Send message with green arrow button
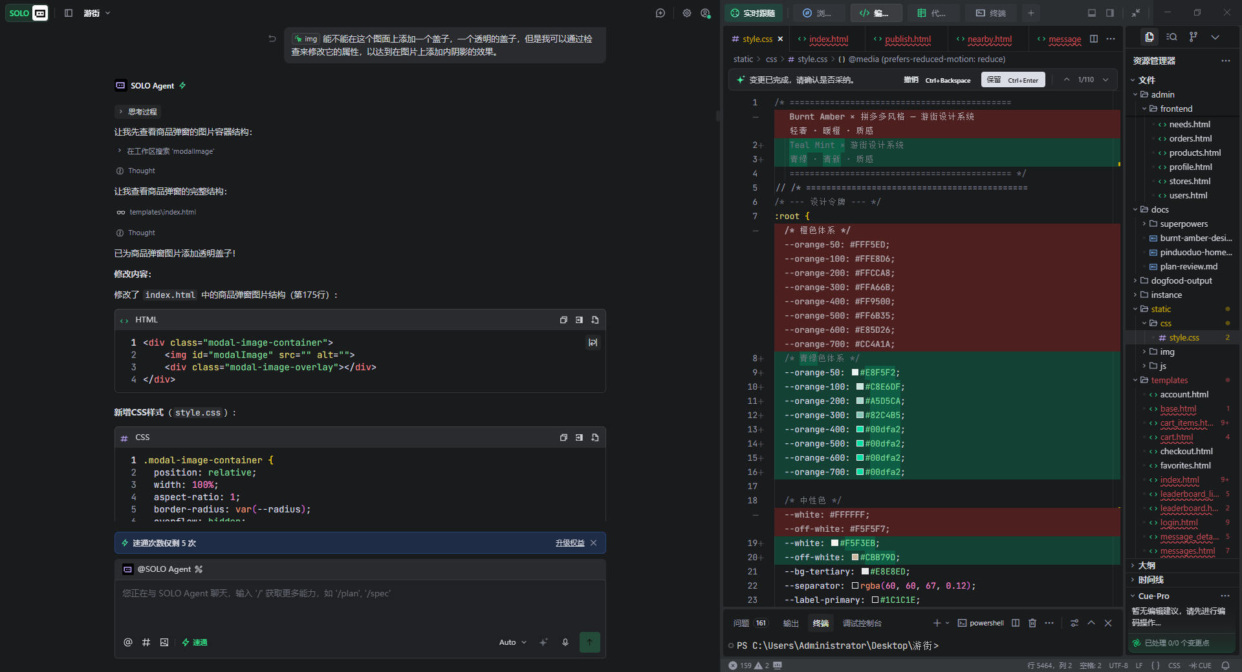The width and height of the screenshot is (1242, 672). coord(589,642)
